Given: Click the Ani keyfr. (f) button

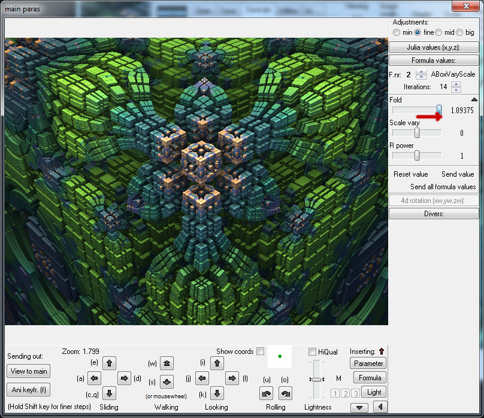Looking at the screenshot, I should 28,390.
